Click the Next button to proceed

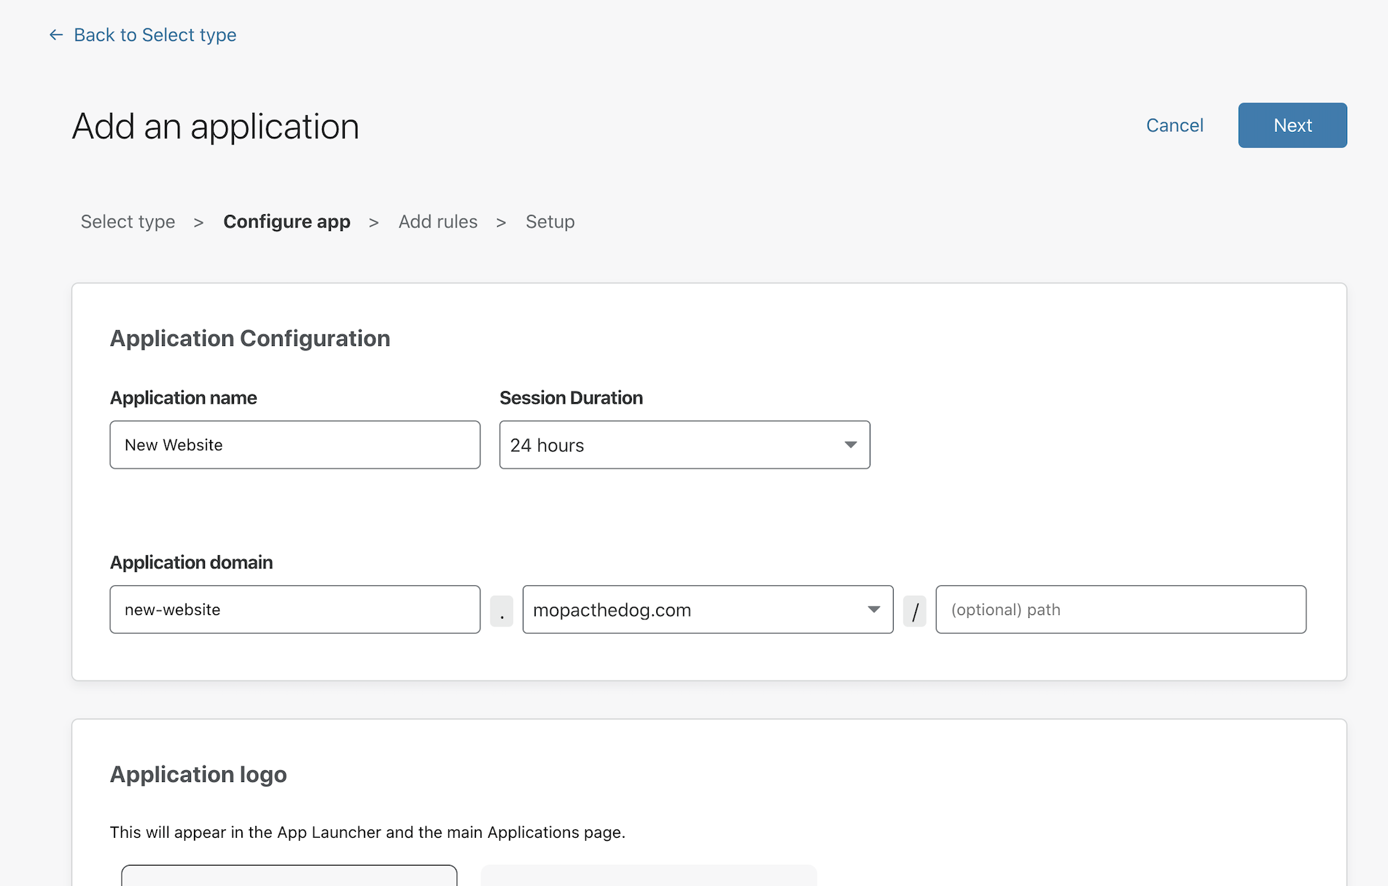(1292, 125)
